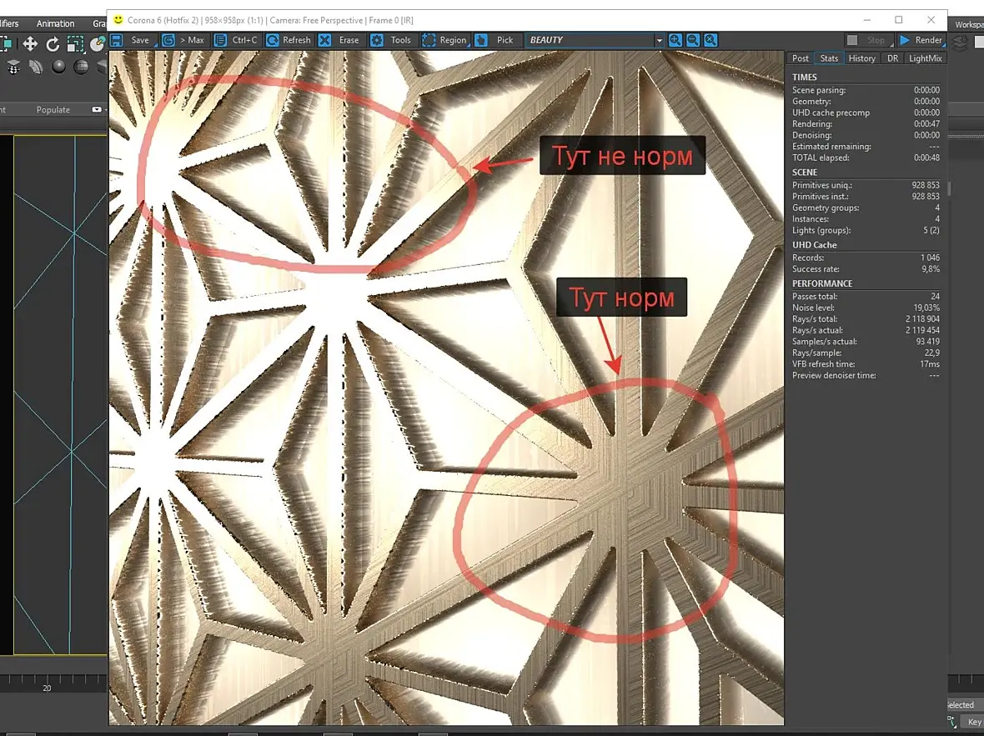Activate the Region render tool

coord(444,40)
